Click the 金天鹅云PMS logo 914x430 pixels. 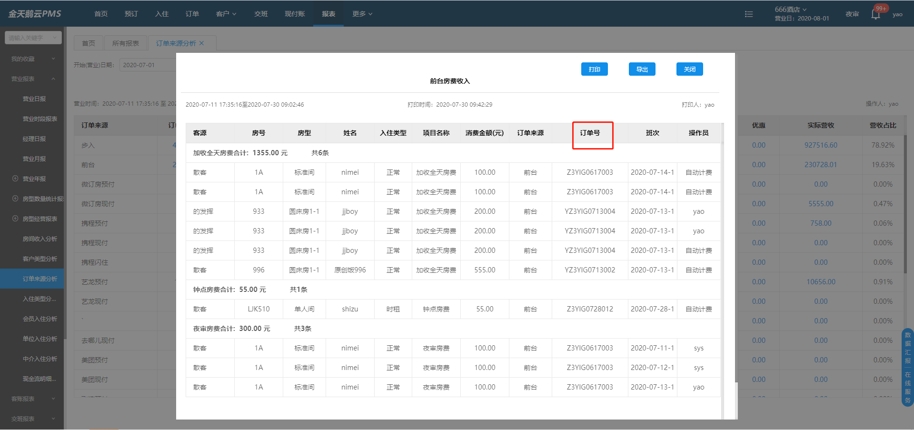click(x=34, y=14)
